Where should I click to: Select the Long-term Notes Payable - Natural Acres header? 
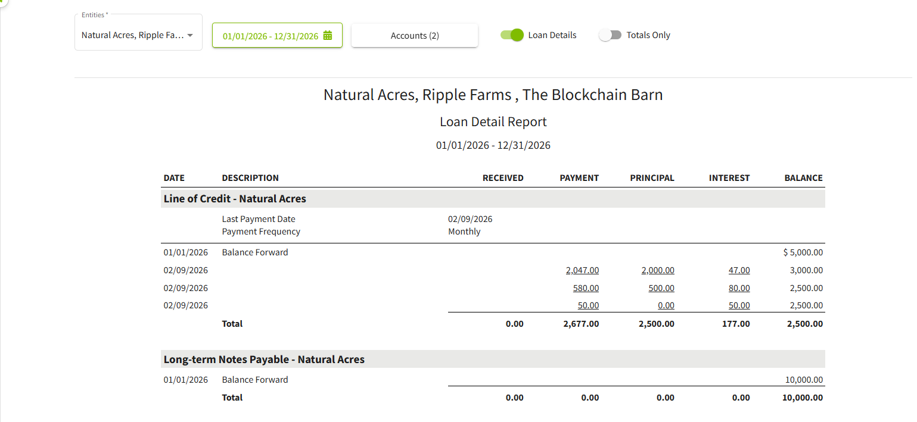(264, 360)
